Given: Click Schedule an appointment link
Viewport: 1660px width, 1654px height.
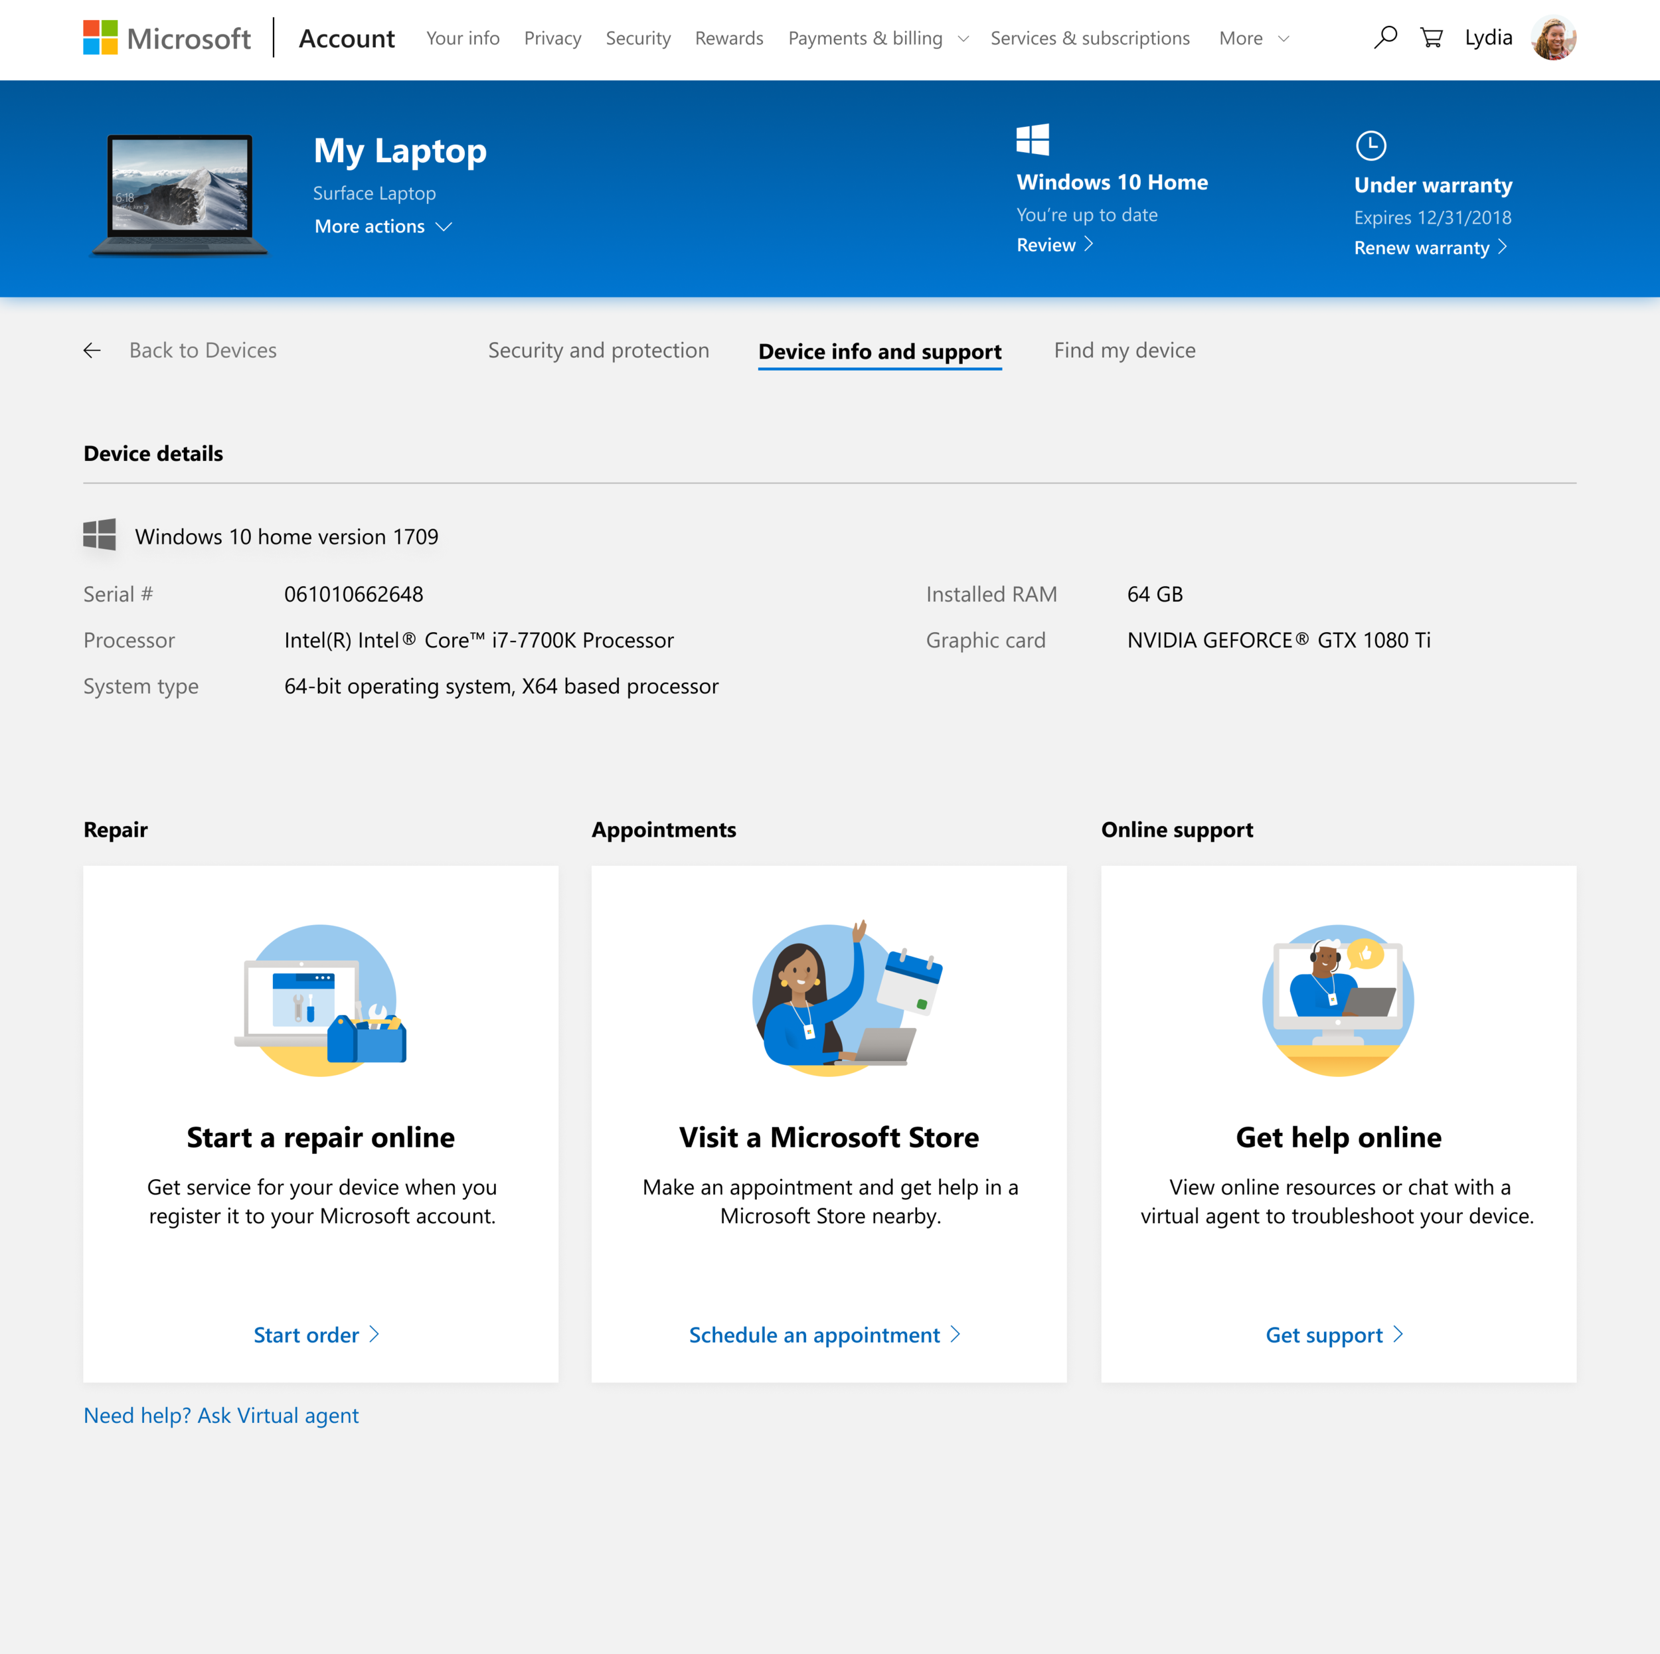Looking at the screenshot, I should click(824, 1335).
